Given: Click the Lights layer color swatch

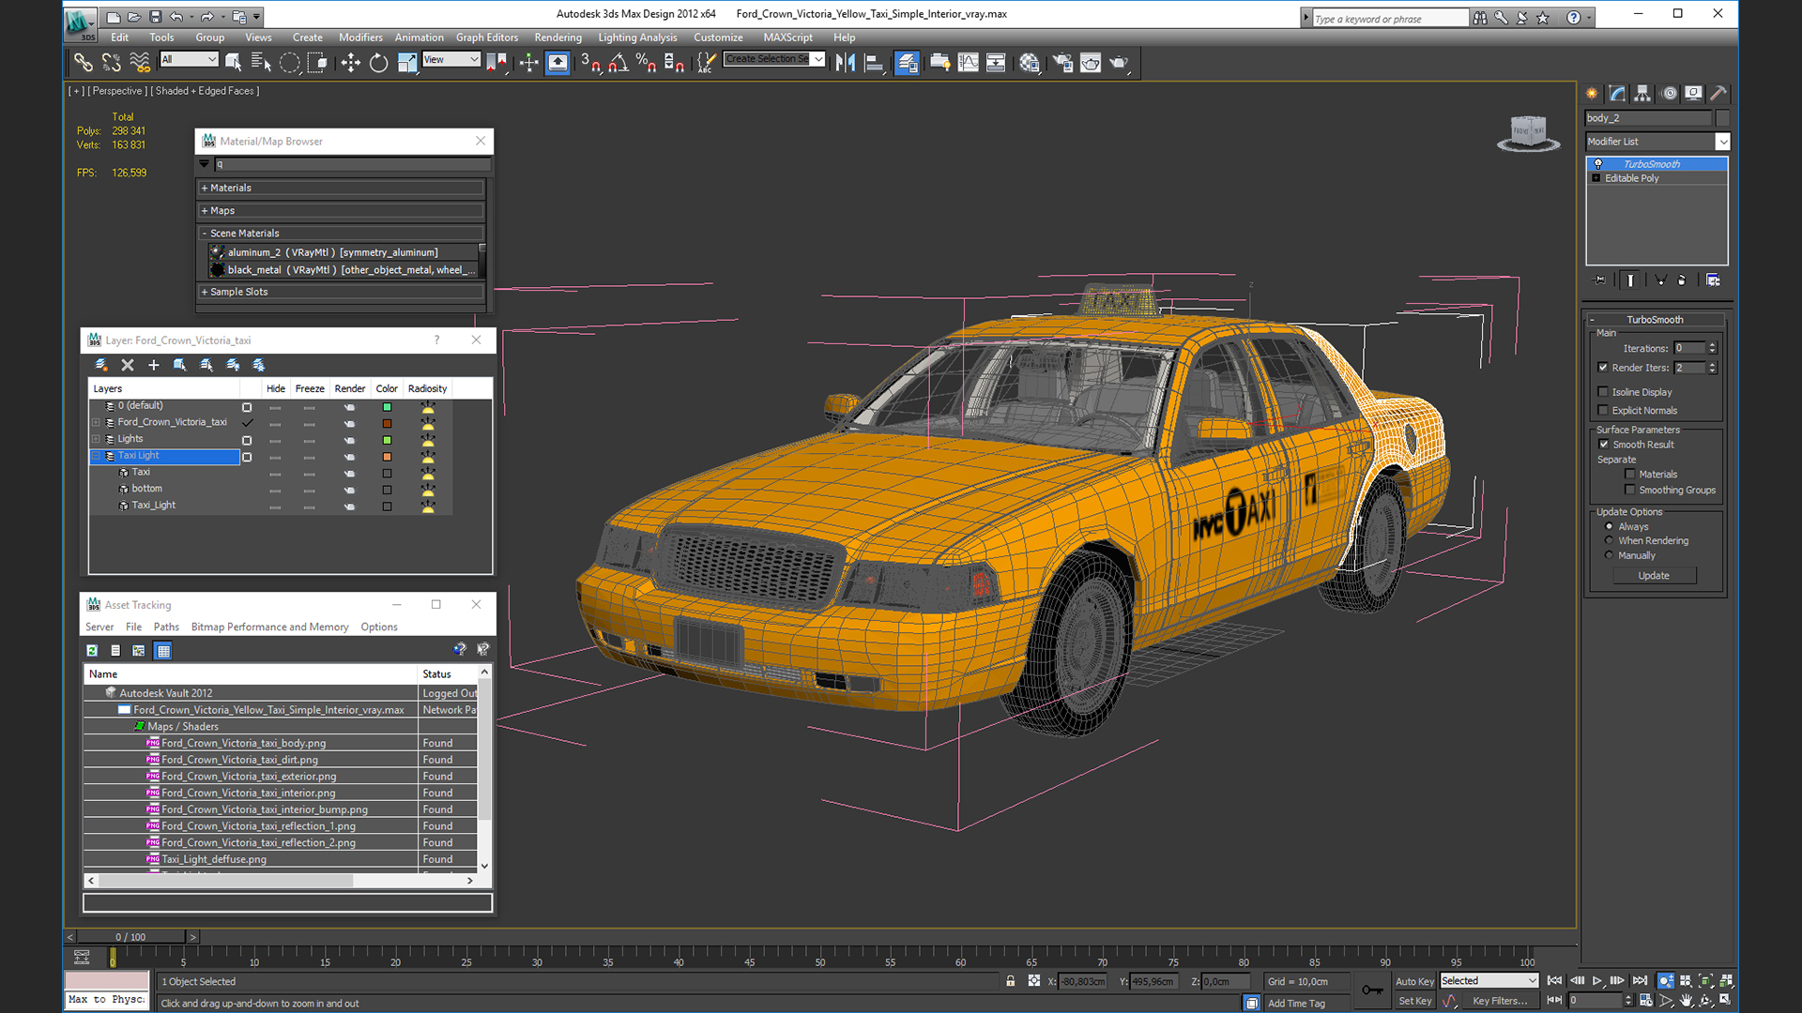Looking at the screenshot, I should (x=387, y=440).
